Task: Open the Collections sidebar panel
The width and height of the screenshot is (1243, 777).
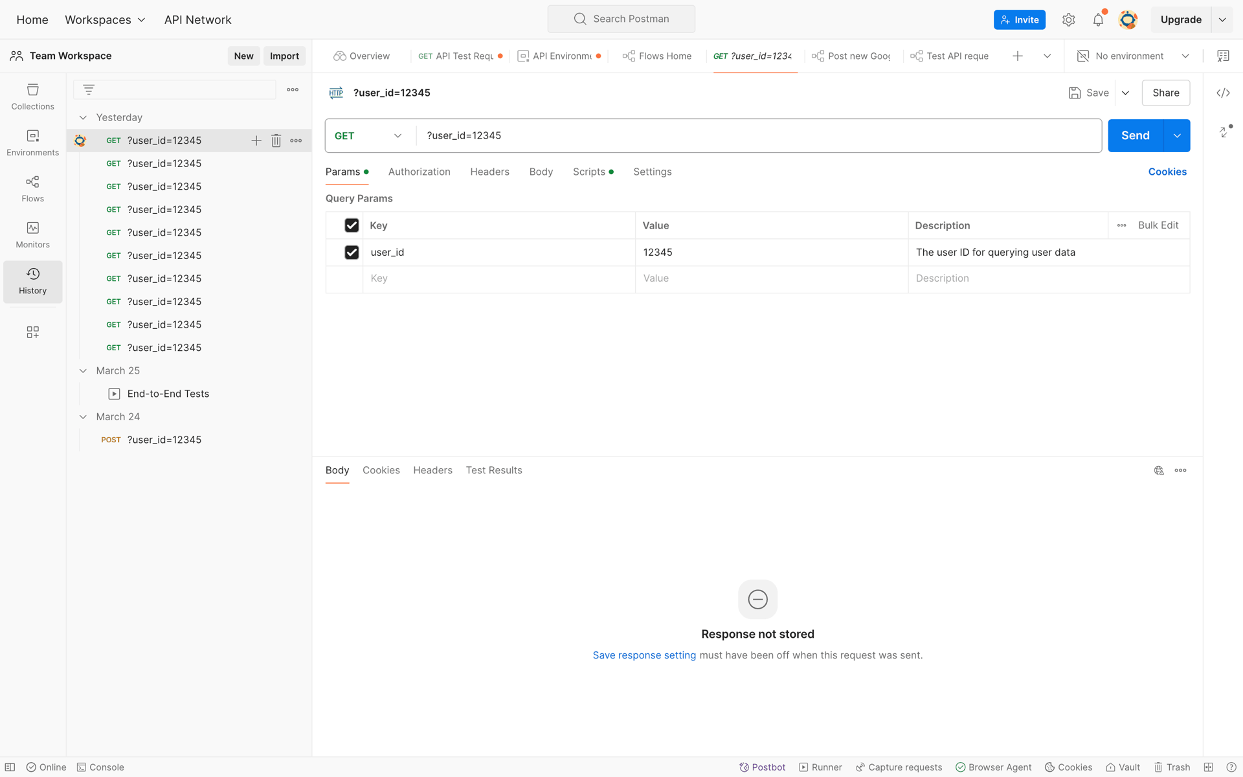Action: [x=32, y=97]
